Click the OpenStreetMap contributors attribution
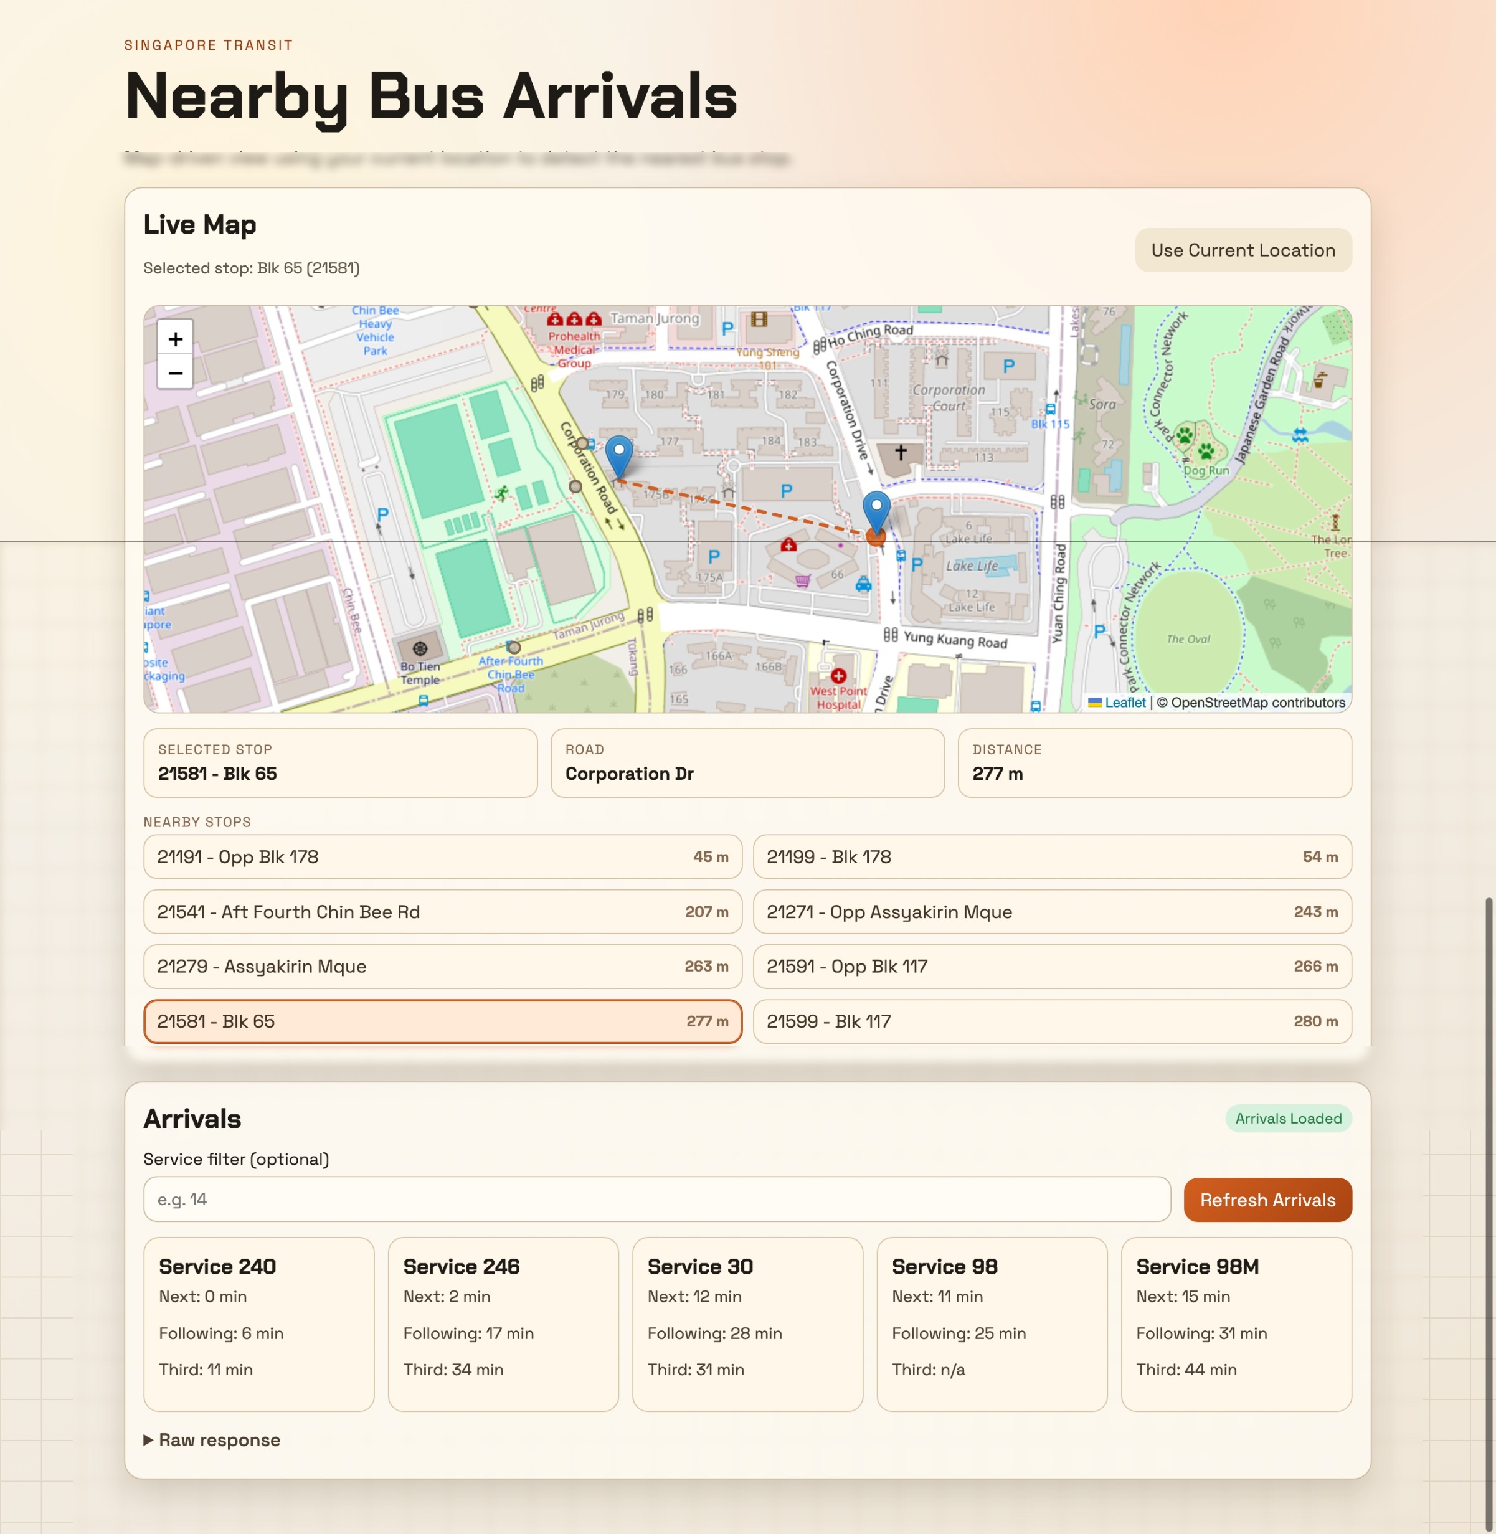The width and height of the screenshot is (1496, 1534). tap(1251, 703)
